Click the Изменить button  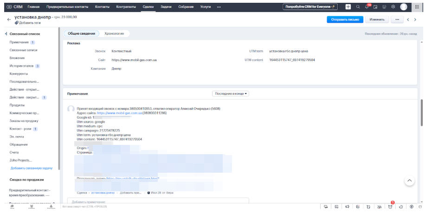pyautogui.click(x=377, y=19)
